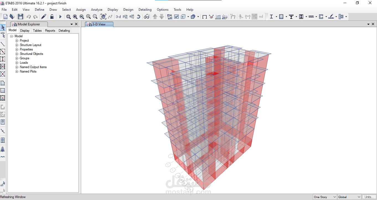Viewport: 377px width, 200px height.
Task: Select the Draw Beam/Column line tool
Action: 3,44
